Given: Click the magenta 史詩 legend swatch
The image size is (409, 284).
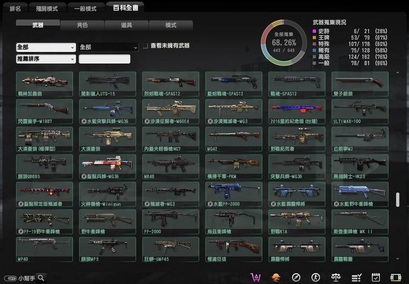Looking at the screenshot, I should pyautogui.click(x=314, y=31).
